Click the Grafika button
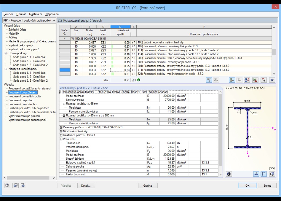This screenshot has height=201, width=281. pos(148,186)
